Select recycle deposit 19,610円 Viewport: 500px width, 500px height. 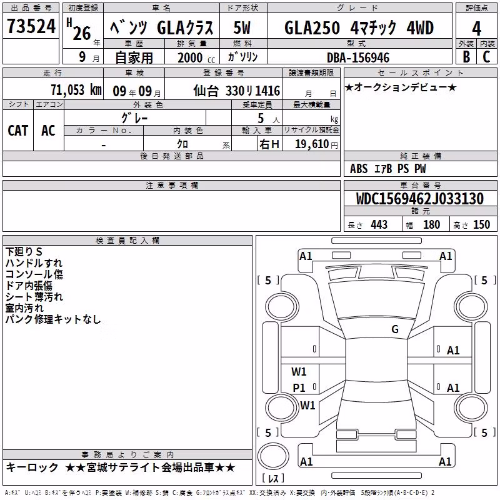316,144
